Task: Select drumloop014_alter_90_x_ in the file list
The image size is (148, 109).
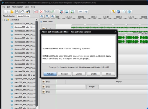Action: pyautogui.click(x=25, y=57)
